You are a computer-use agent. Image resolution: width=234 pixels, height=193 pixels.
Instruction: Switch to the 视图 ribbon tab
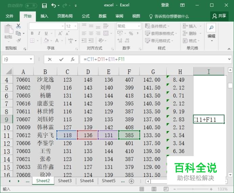click(x=136, y=16)
